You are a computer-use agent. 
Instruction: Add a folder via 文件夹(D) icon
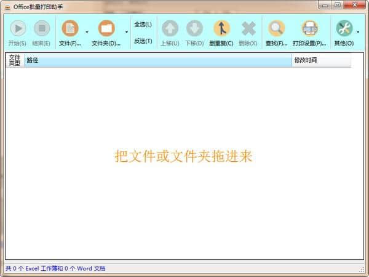106,28
